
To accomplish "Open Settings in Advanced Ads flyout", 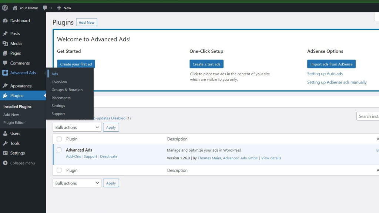I will coord(58,106).
